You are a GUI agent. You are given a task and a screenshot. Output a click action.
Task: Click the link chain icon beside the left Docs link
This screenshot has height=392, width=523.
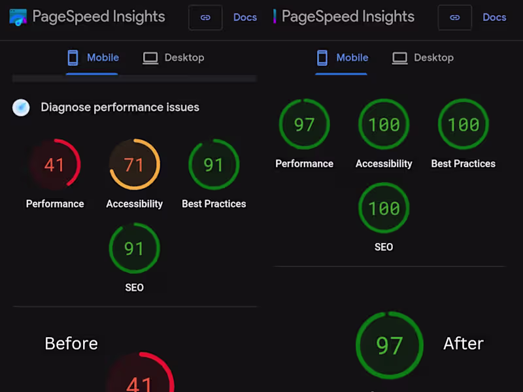point(205,18)
